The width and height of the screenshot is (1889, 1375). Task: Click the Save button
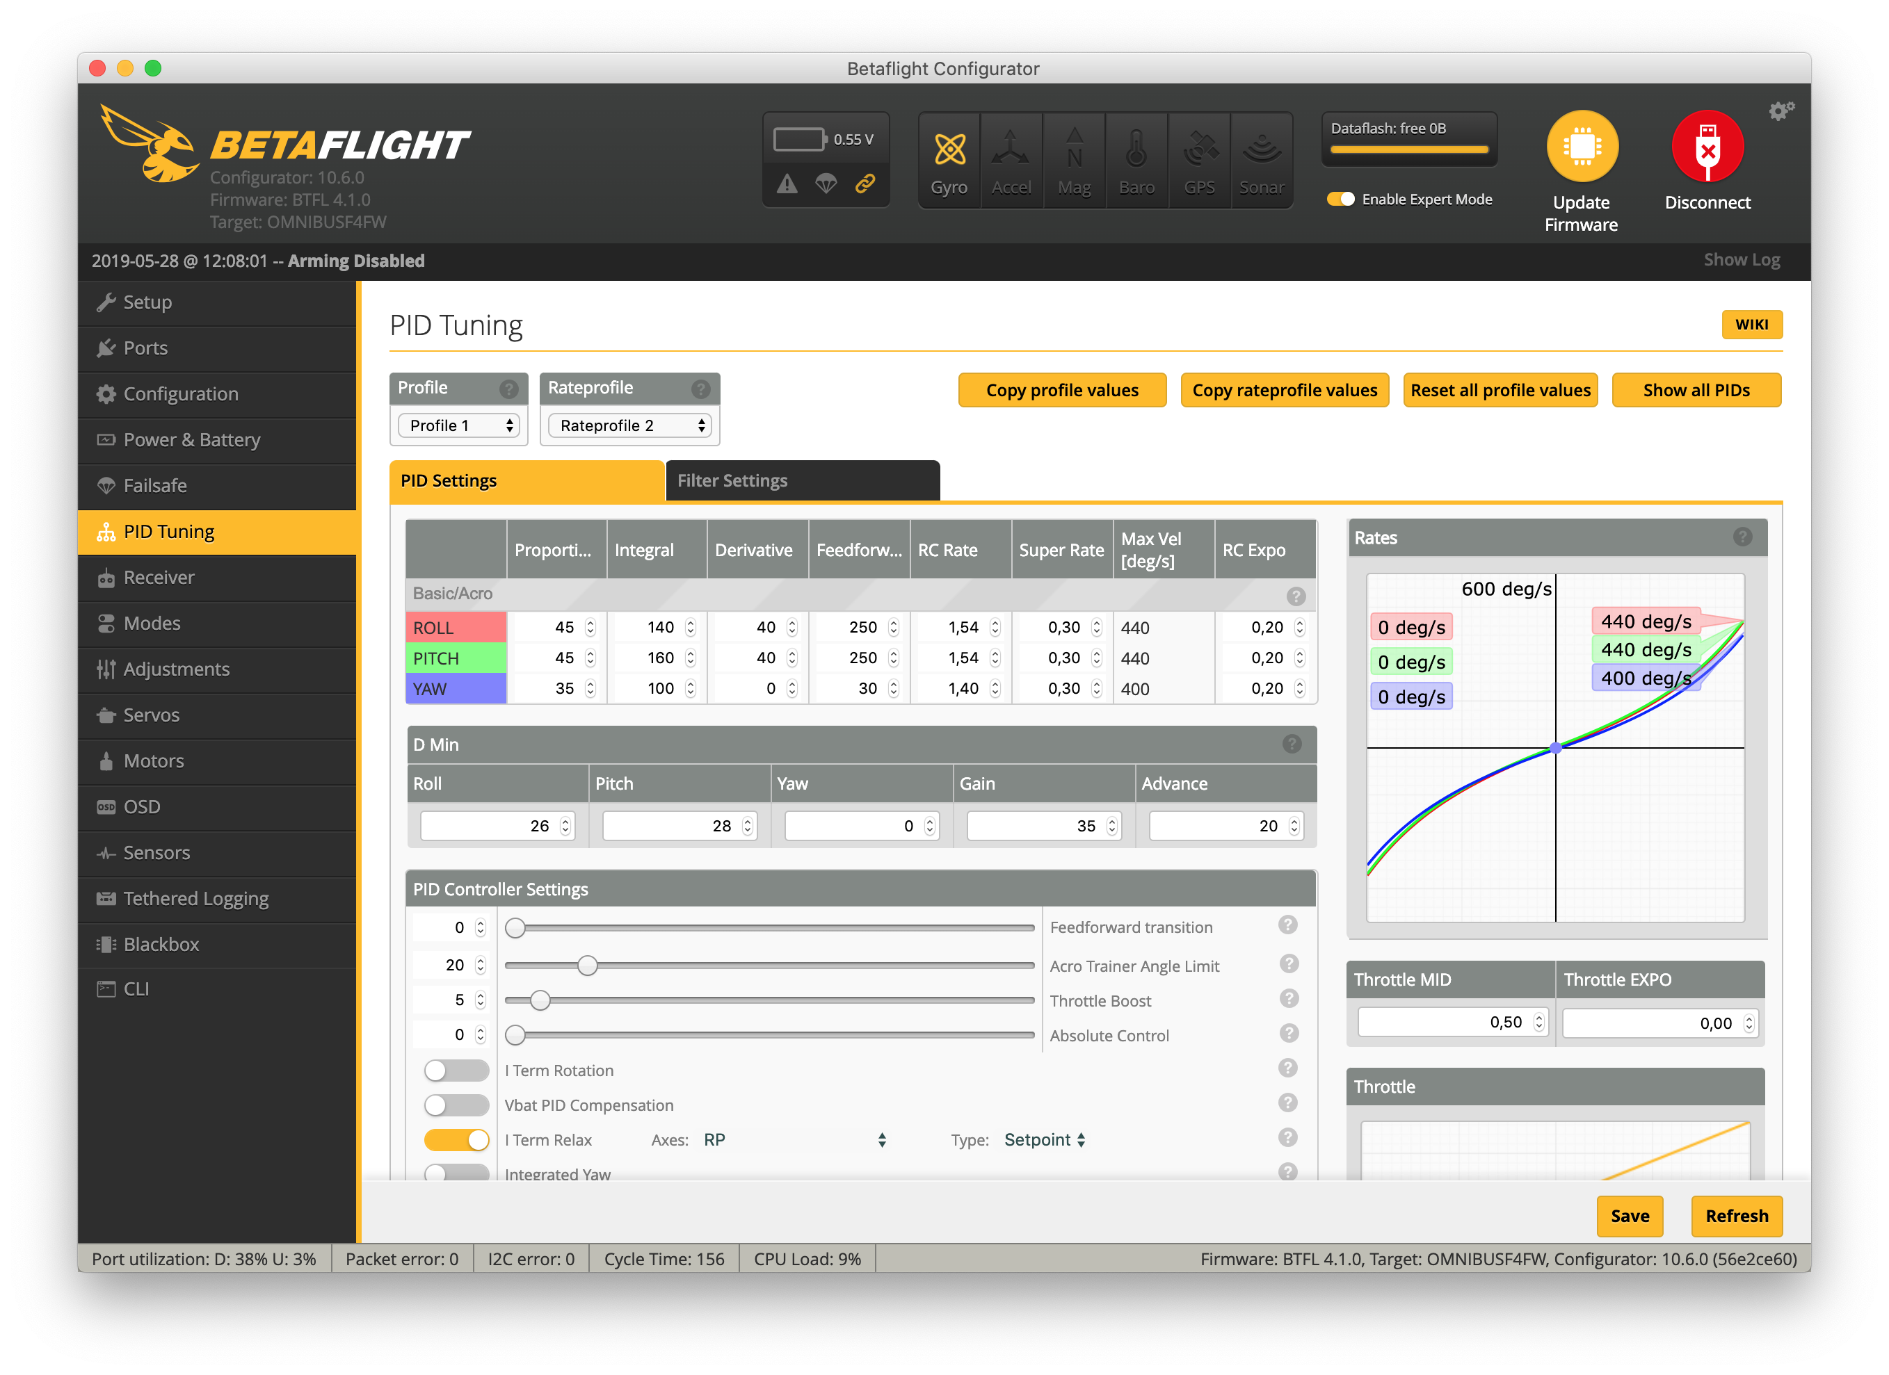tap(1629, 1216)
